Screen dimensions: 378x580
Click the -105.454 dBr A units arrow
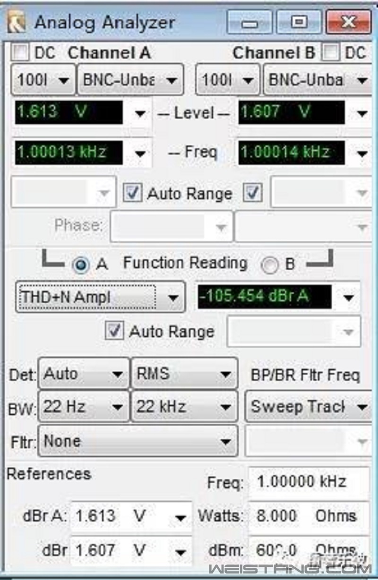[348, 297]
